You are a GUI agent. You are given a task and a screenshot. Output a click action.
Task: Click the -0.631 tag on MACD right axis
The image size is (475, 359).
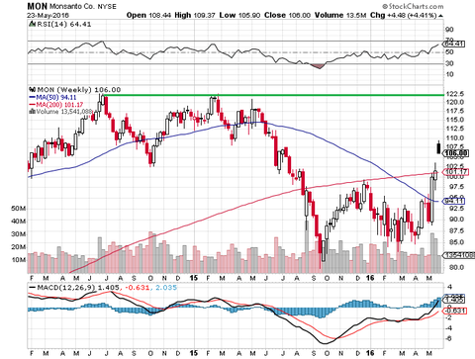(x=455, y=311)
